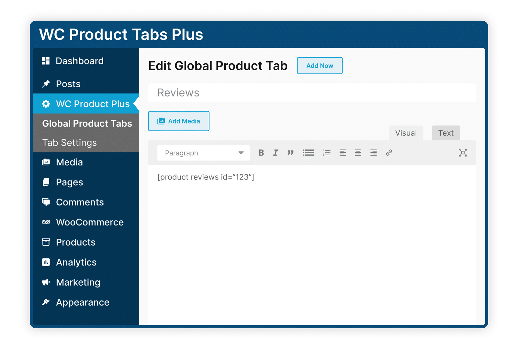Apply italic formatting
This screenshot has width=518, height=349.
[x=276, y=153]
